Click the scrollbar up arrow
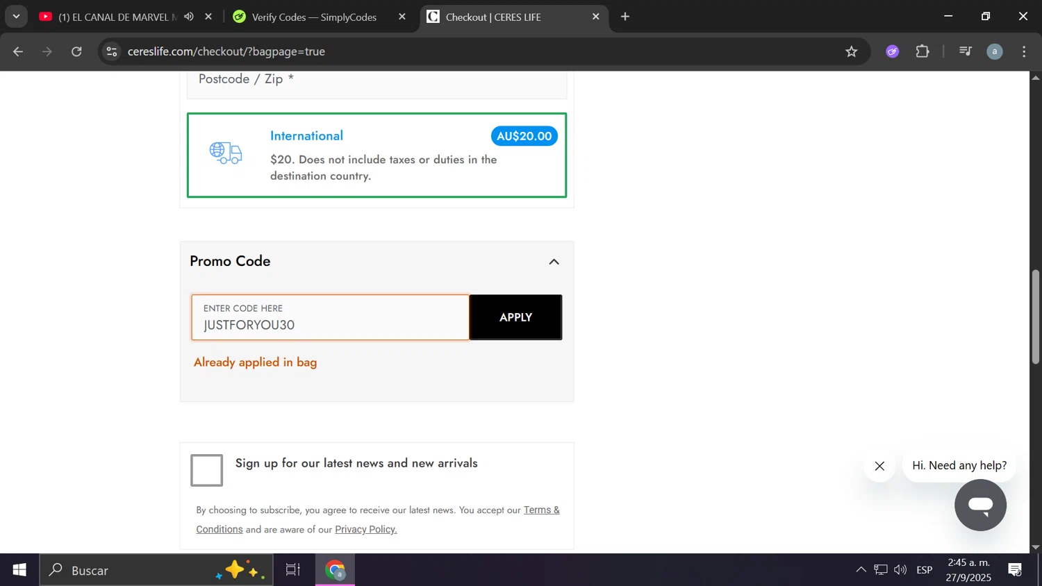Screen dimensions: 1042x586 point(1036,77)
